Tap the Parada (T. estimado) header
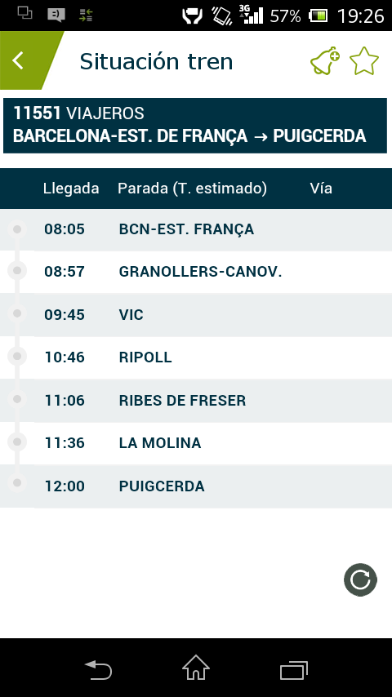392x697 pixels. click(192, 189)
